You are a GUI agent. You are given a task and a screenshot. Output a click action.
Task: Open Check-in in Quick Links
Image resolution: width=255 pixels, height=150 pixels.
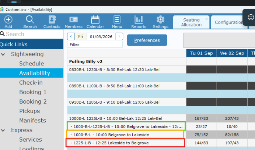31,82
